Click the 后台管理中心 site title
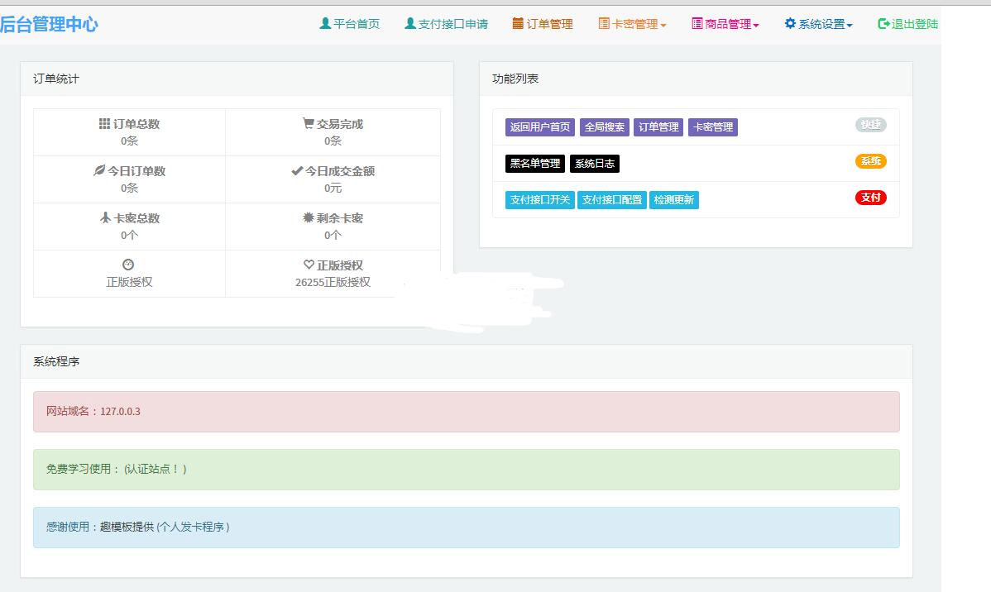This screenshot has height=592, width=991. [x=49, y=24]
